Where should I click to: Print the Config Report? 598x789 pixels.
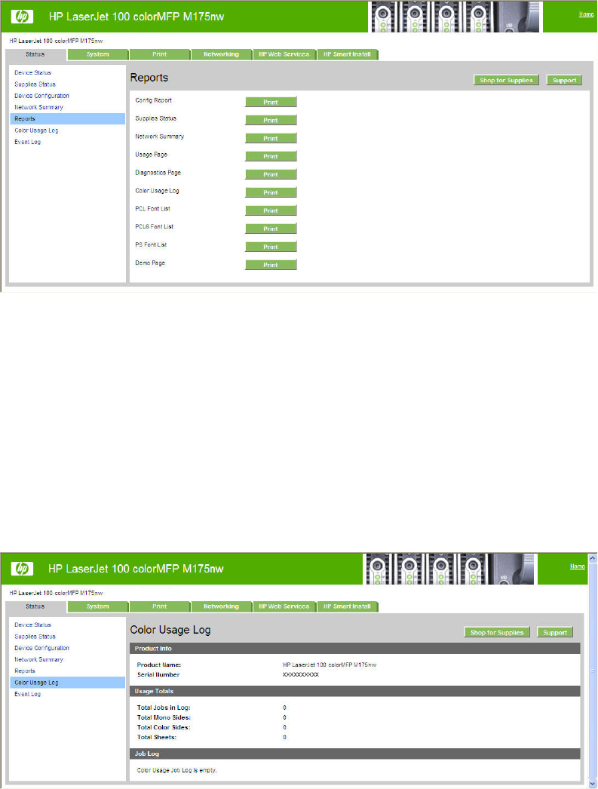(x=271, y=102)
